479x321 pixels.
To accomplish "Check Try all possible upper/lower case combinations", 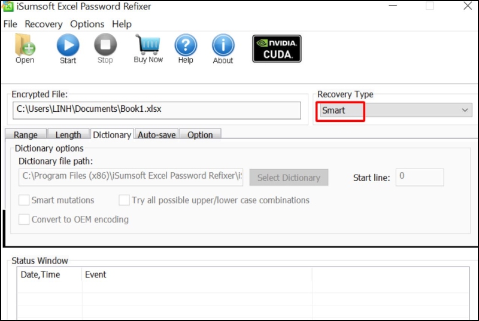I will pos(124,200).
